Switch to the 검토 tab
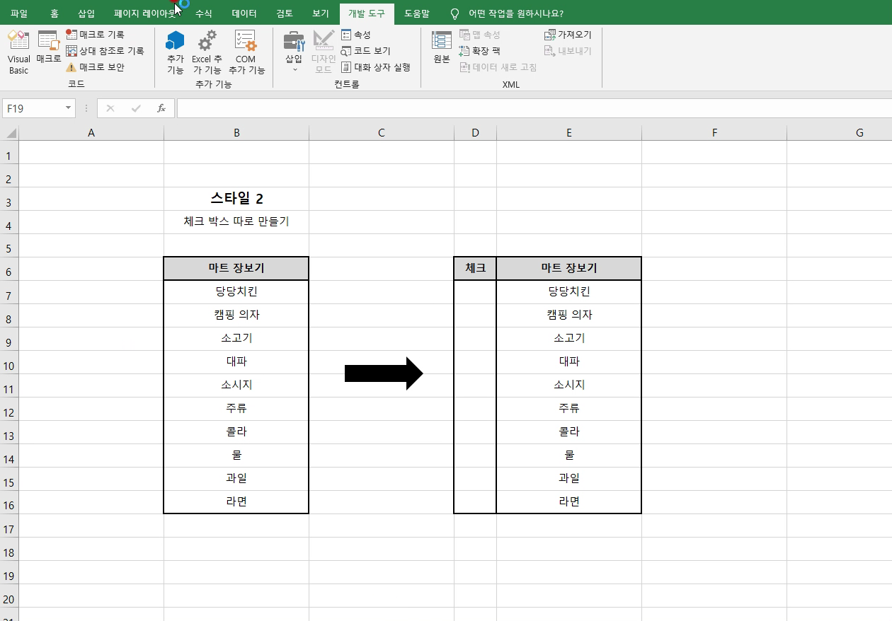892x621 pixels. [285, 13]
